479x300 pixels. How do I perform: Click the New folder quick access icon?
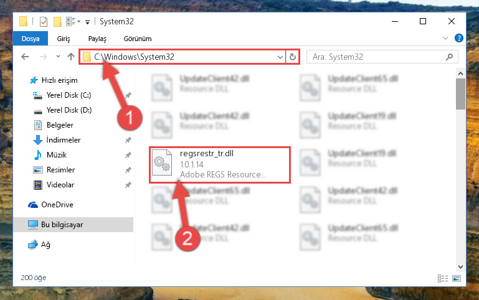57,22
